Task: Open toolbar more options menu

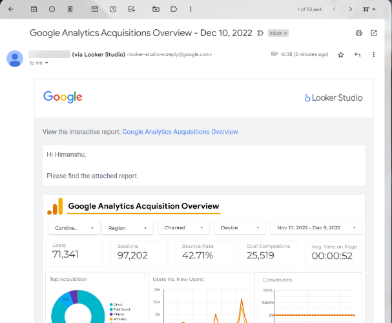Action: pos(191,9)
